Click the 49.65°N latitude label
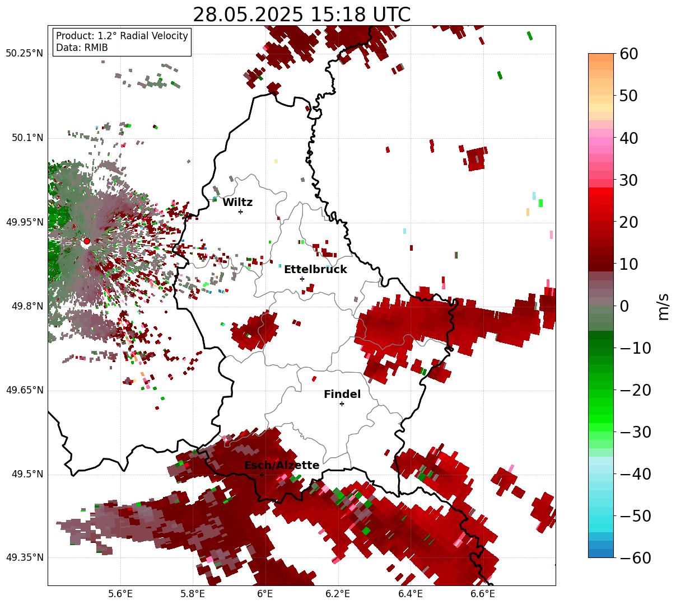Image resolution: width=676 pixels, height=605 pixels. click(x=25, y=390)
